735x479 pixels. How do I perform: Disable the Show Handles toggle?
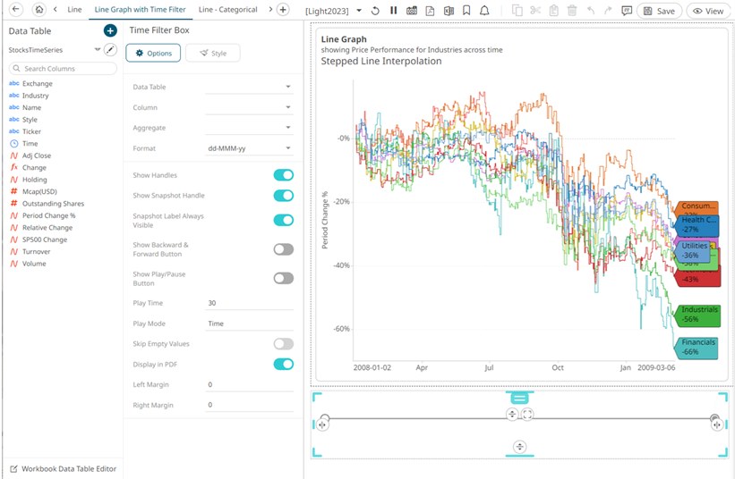[x=283, y=175]
